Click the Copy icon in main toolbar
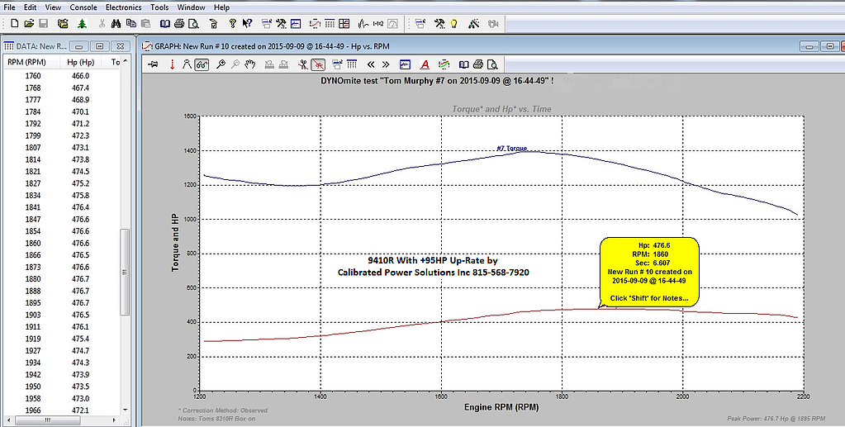The height and width of the screenshot is (427, 845). tap(131, 24)
